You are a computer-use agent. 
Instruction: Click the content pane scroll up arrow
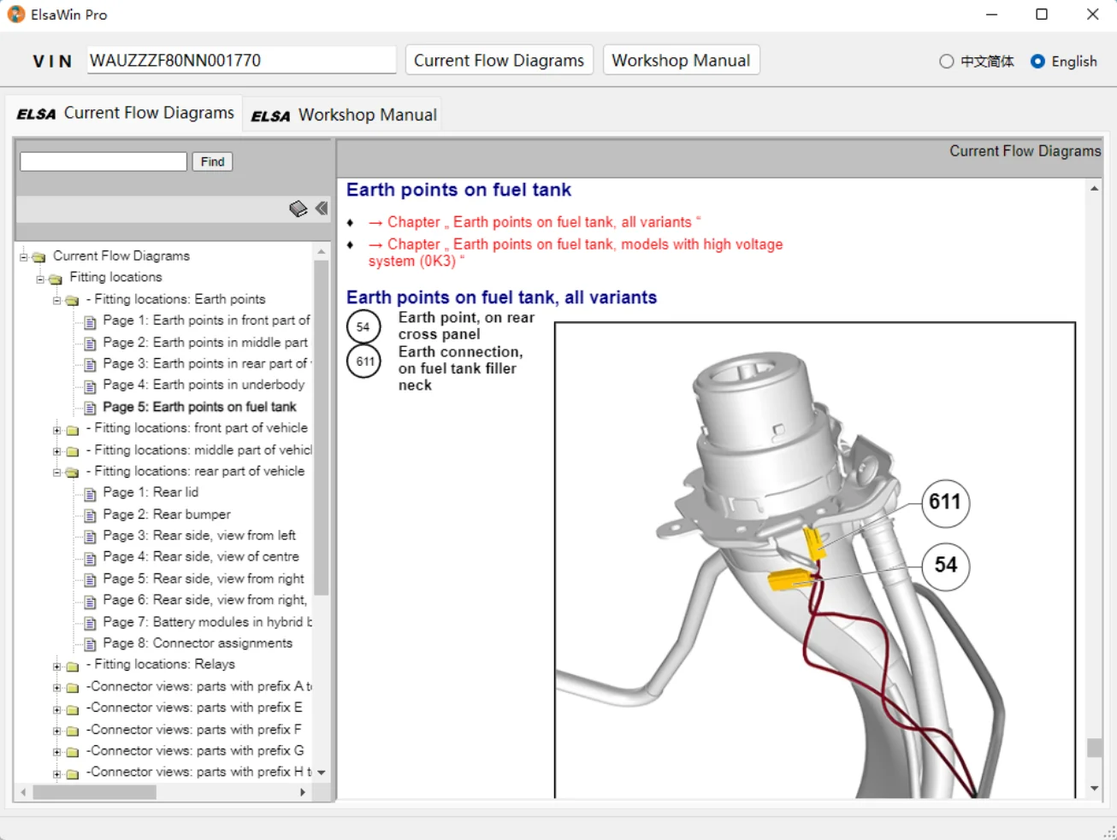click(1094, 188)
